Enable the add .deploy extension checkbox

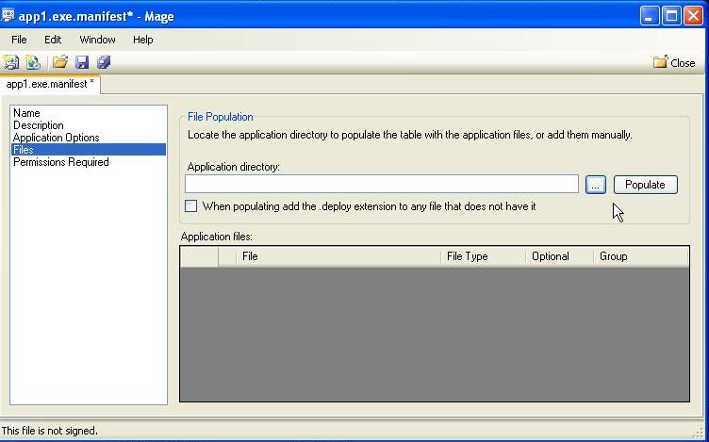(x=190, y=206)
